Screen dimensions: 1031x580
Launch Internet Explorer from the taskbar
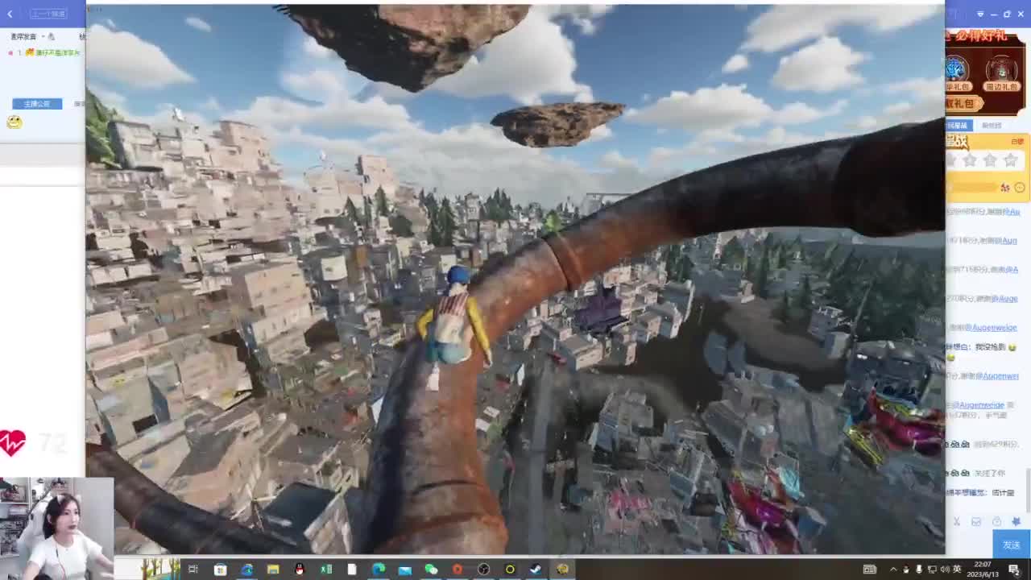246,570
